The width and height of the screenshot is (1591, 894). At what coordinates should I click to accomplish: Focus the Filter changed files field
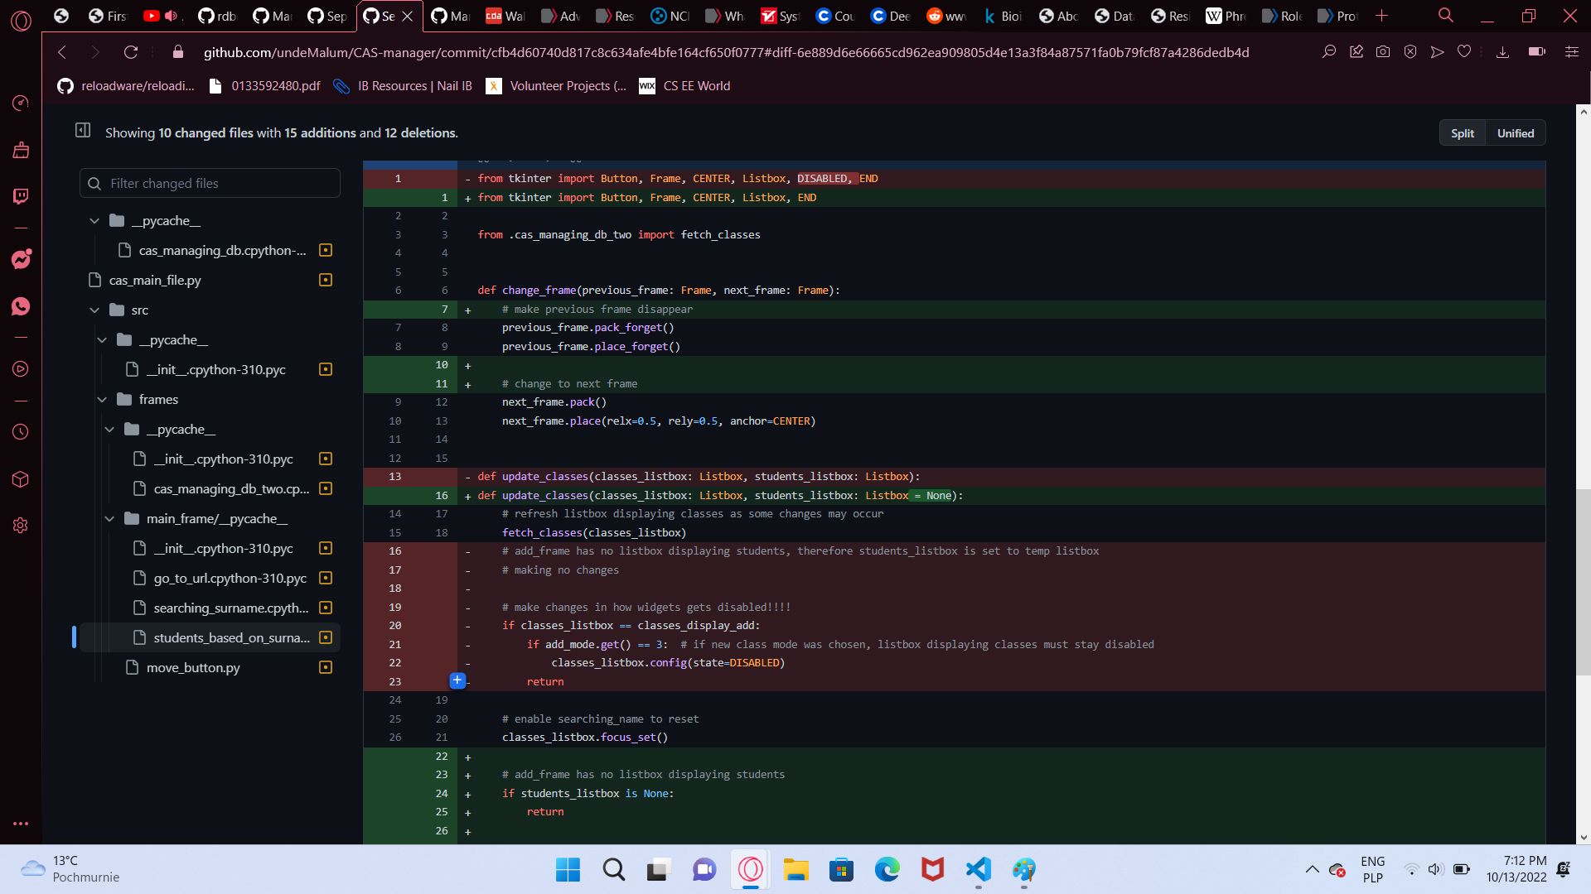click(210, 184)
